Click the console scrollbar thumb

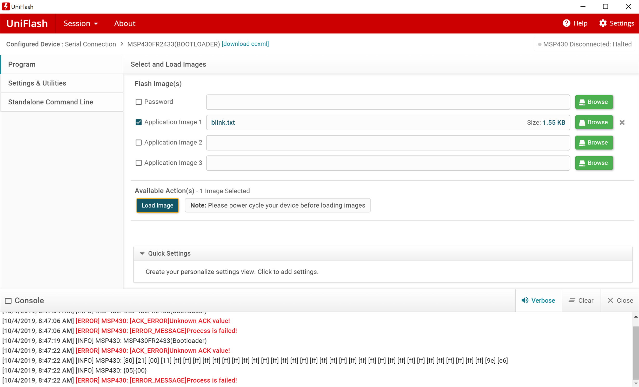tap(636, 353)
